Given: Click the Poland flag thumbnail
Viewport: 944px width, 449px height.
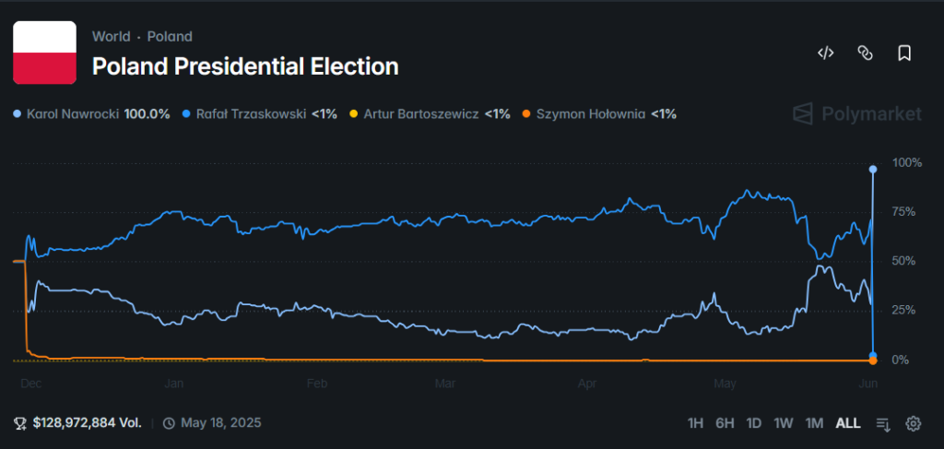Looking at the screenshot, I should (44, 53).
